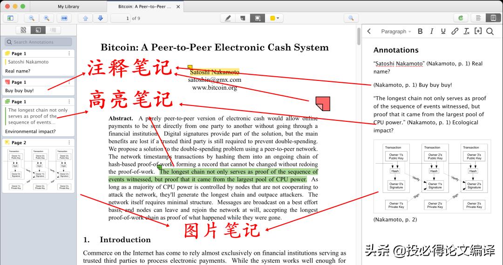Open the annotation color picker dropdown
Viewport: 503px width, 265px height.
pyautogui.click(x=275, y=18)
